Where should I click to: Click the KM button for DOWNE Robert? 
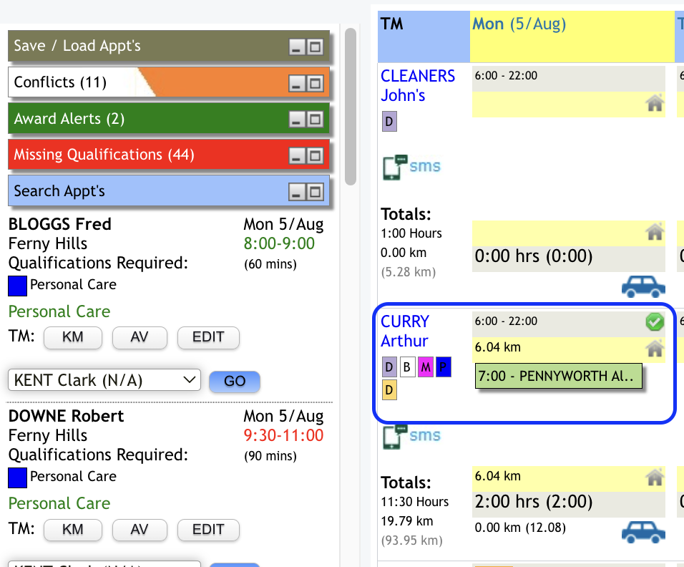click(x=73, y=530)
